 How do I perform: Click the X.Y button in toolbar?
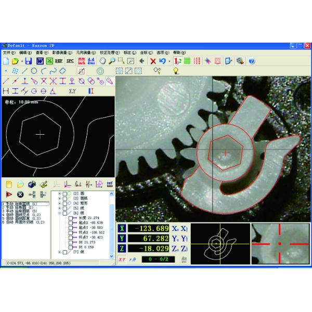(72, 90)
